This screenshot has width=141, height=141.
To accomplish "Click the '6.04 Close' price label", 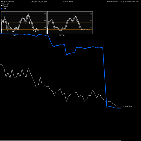I will 127,107.
